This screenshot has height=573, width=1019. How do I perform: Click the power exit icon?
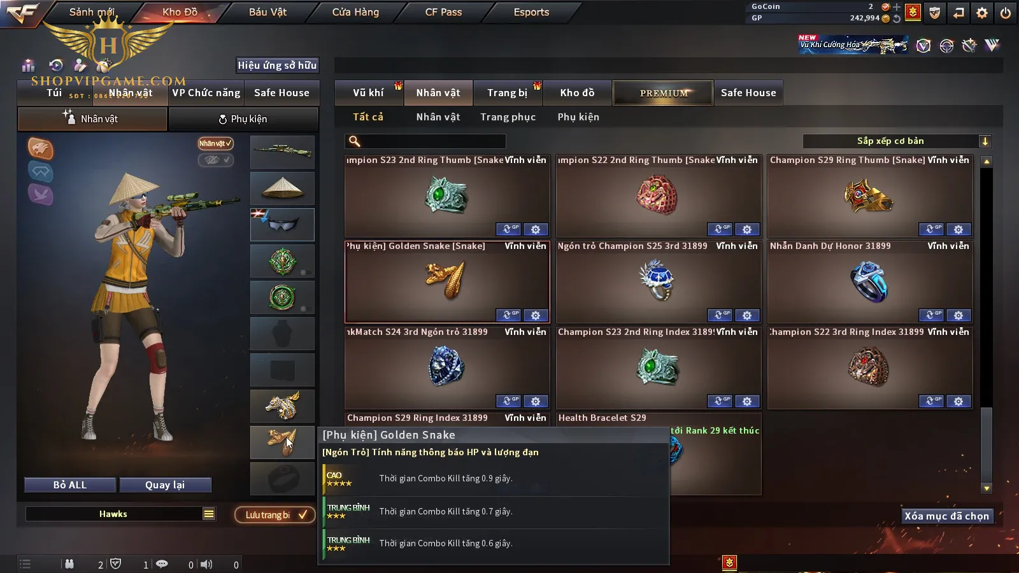pos(1006,13)
